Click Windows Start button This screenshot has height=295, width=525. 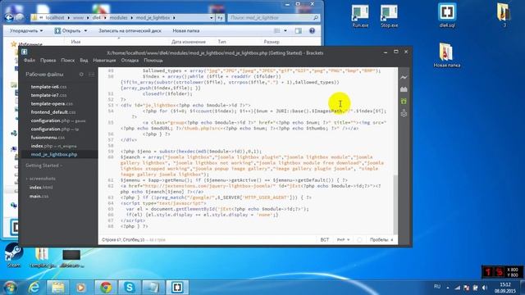point(10,288)
